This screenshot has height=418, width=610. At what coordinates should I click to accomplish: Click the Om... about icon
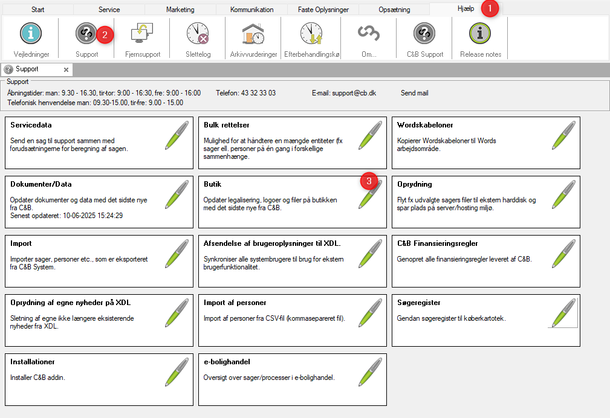[368, 34]
